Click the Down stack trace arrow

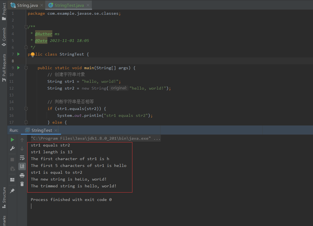[22, 149]
